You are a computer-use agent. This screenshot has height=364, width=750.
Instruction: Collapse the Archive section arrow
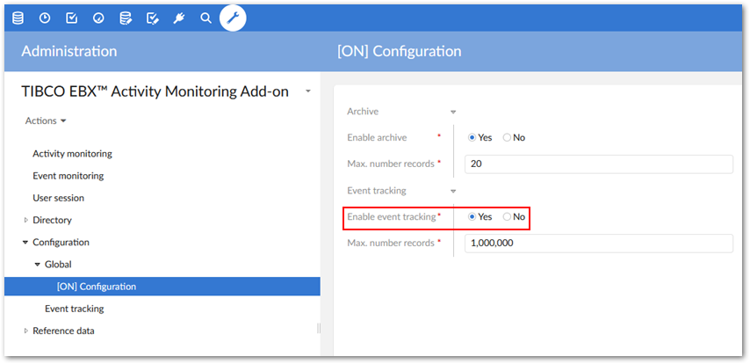(453, 113)
